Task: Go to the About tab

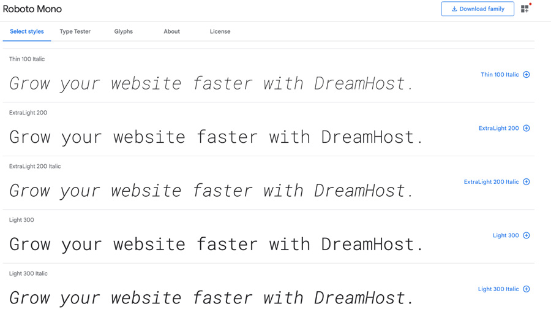Action: point(172,31)
